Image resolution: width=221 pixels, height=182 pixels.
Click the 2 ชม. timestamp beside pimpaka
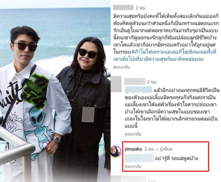tap(150, 149)
